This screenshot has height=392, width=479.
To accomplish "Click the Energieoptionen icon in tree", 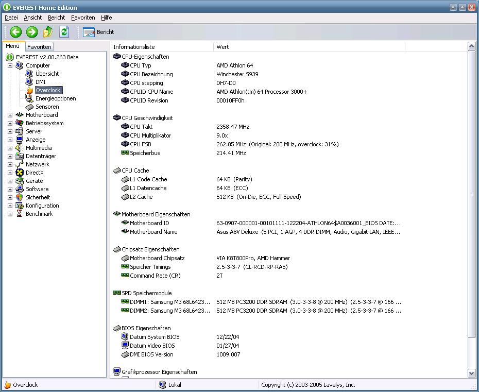I will (x=29, y=98).
